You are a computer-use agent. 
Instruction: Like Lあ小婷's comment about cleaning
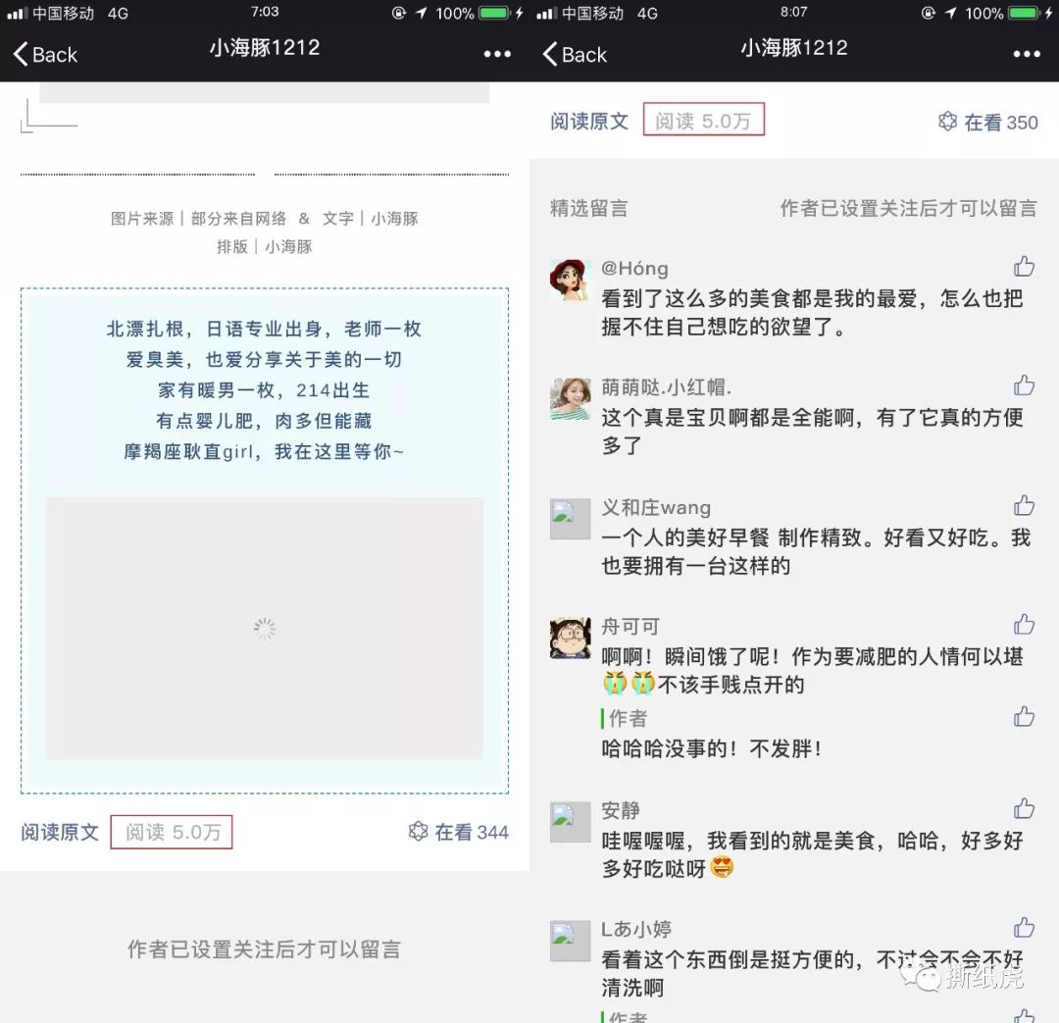click(1024, 927)
